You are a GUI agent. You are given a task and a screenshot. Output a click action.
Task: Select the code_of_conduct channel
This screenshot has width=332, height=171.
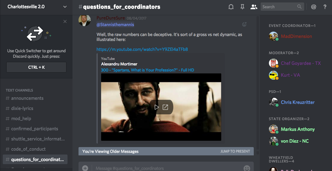[x=28, y=149]
